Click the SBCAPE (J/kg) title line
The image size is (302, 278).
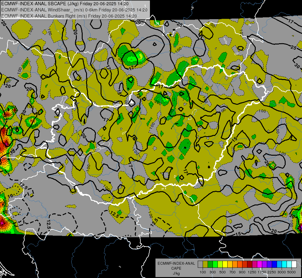pyautogui.click(x=65, y=4)
